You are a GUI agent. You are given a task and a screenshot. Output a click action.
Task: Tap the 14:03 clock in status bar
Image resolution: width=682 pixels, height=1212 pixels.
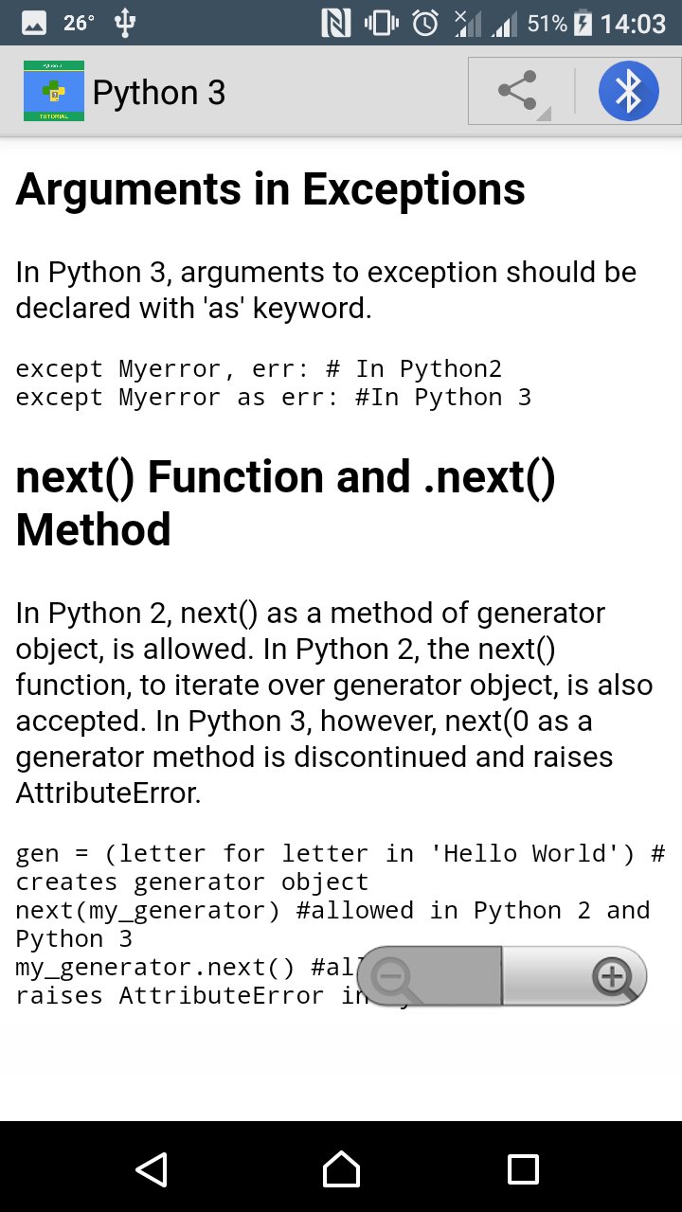click(633, 23)
